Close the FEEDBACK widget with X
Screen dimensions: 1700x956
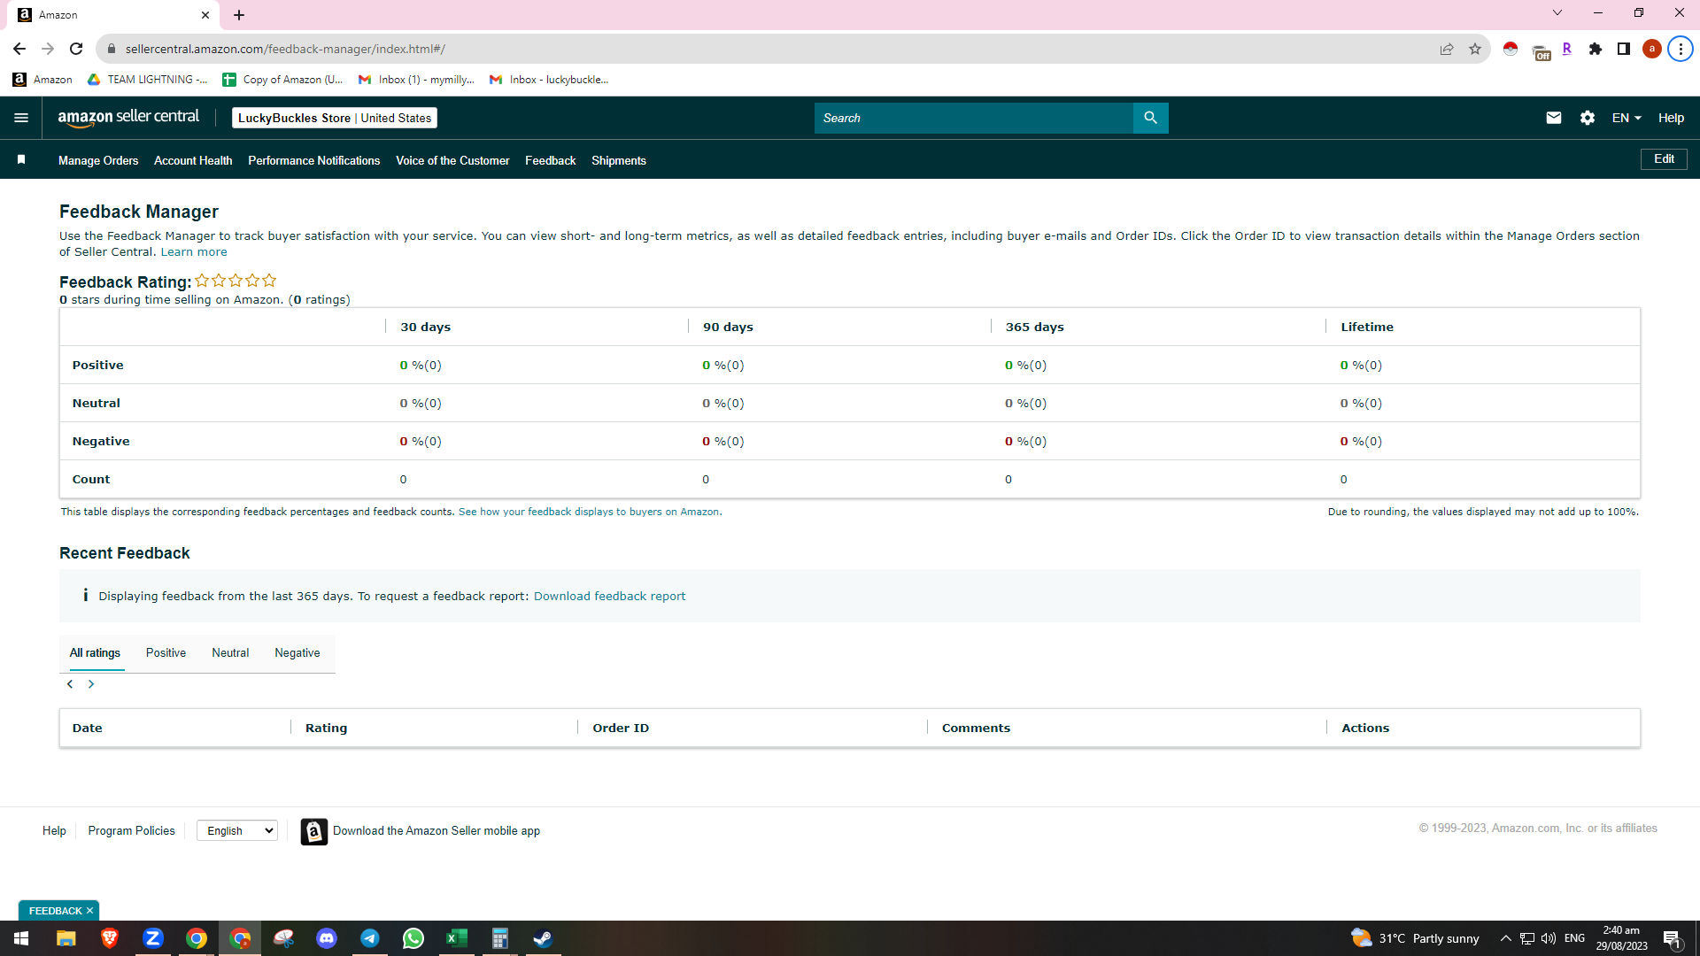(89, 911)
